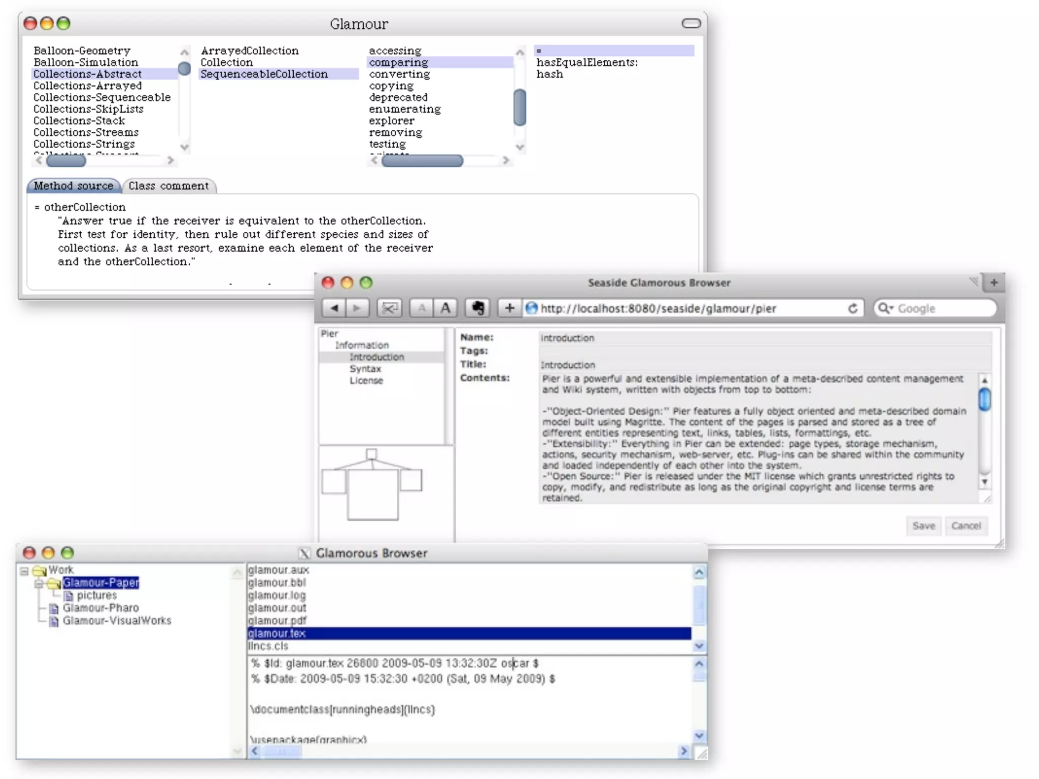This screenshot has height=779, width=1039.
Task: Click the Save button
Action: coord(923,526)
